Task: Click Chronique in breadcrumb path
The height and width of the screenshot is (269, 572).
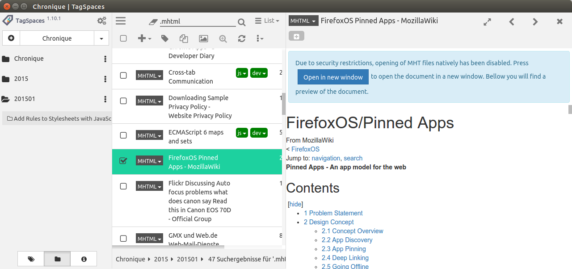Action: tap(130, 259)
